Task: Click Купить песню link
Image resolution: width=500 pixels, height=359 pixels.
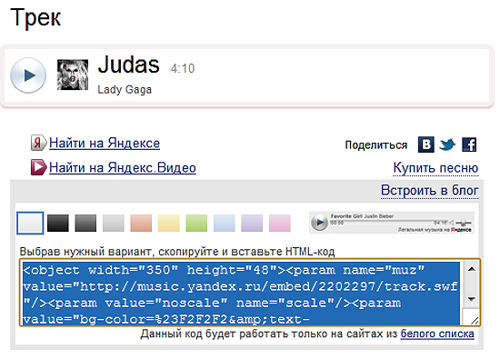Action: click(x=435, y=168)
